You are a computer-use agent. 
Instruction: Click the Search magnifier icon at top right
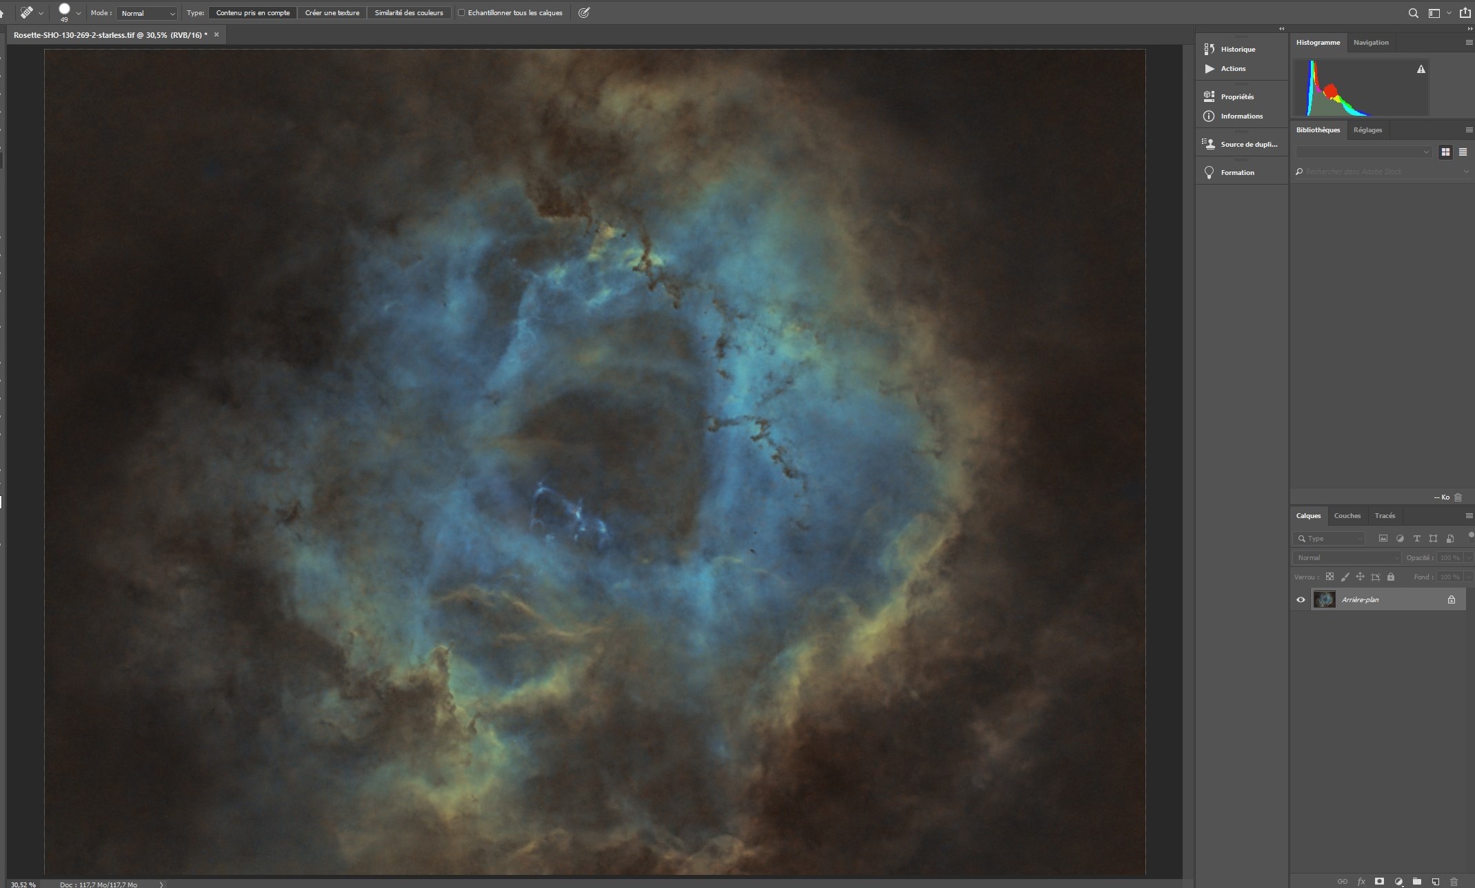click(1413, 12)
